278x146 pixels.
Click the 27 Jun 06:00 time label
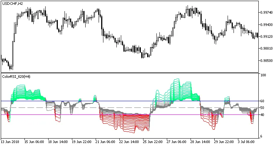point(176,142)
